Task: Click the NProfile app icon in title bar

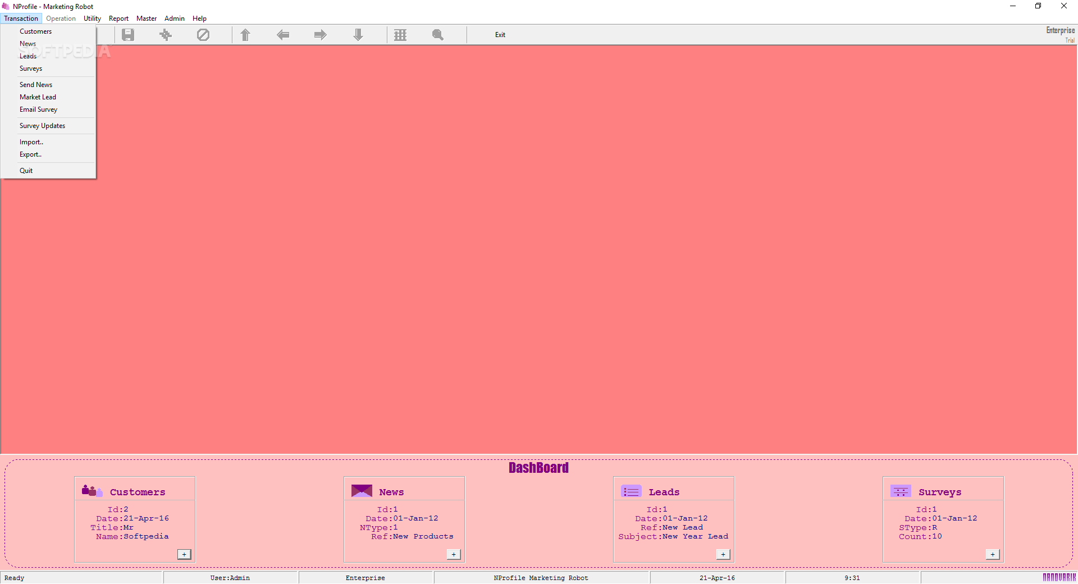Action: pos(6,6)
